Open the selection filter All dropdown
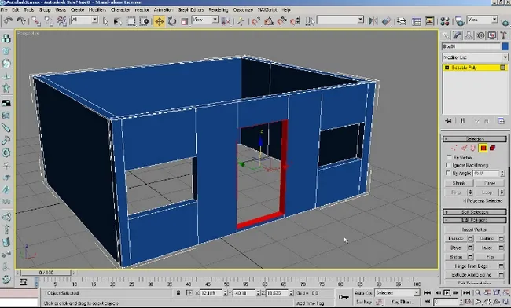Viewport: 511px width, 308px height. pos(84,20)
